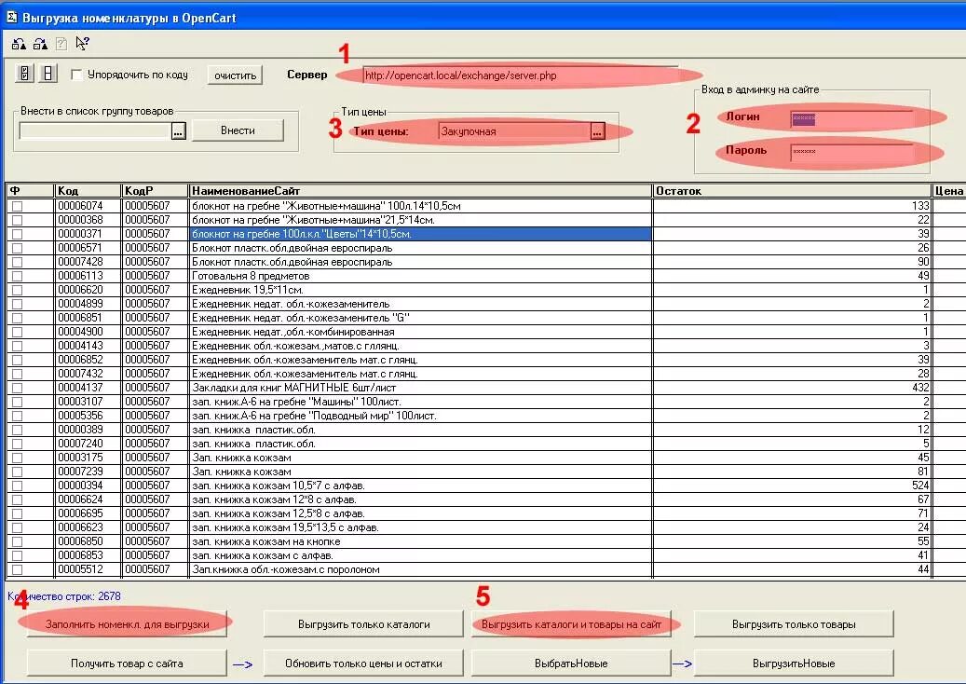
Task: Click the 'ВыгрузитьНовые' button
Action: [x=794, y=663]
